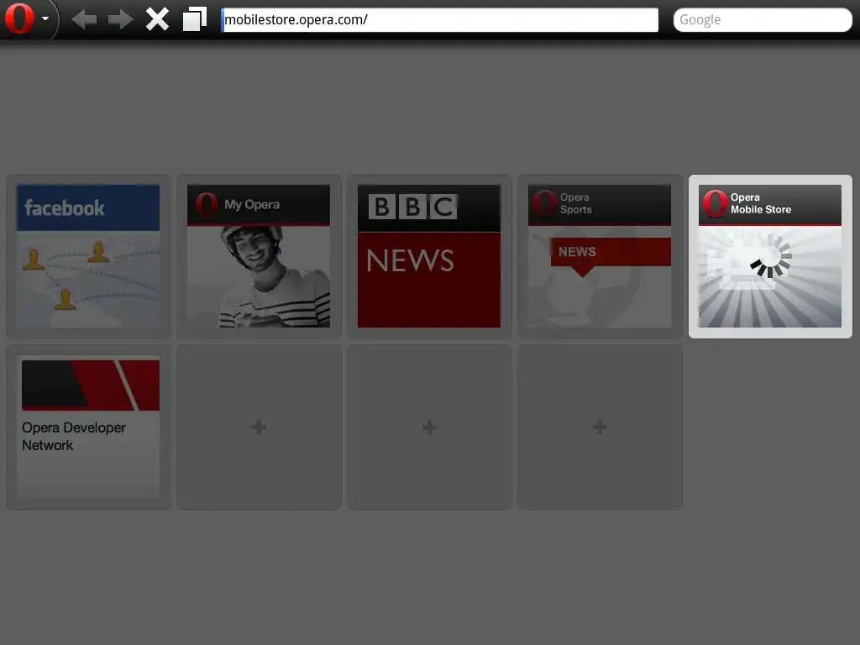Open the Facebook speed dial tile

click(88, 256)
